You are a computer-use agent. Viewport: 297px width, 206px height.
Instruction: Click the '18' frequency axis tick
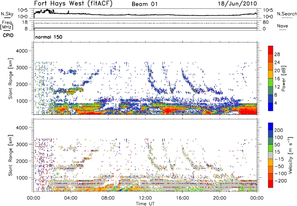[x=25, y=22]
